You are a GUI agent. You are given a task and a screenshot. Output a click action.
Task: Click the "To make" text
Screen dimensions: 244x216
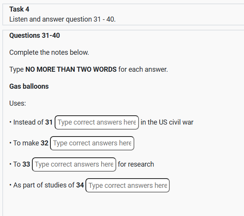click(x=26, y=143)
